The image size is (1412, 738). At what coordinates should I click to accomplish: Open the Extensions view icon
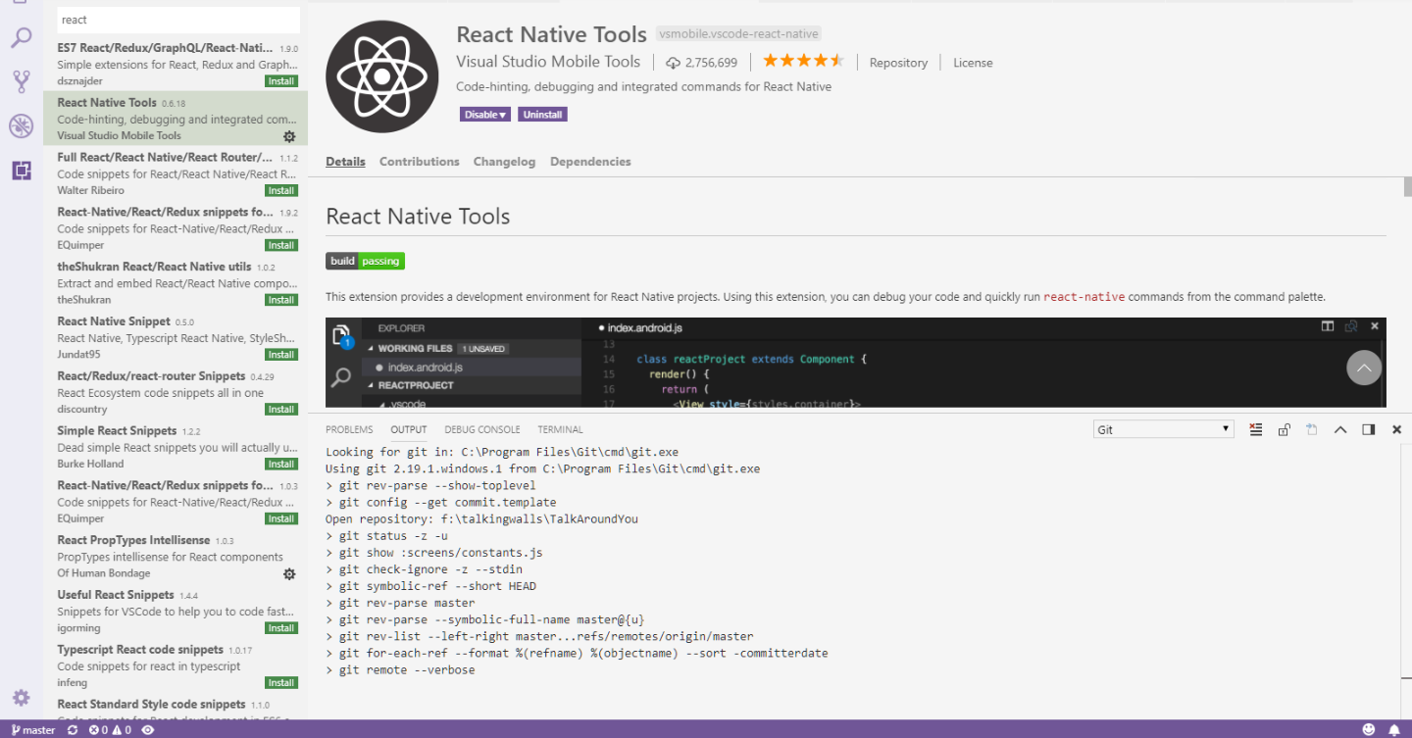pos(21,170)
